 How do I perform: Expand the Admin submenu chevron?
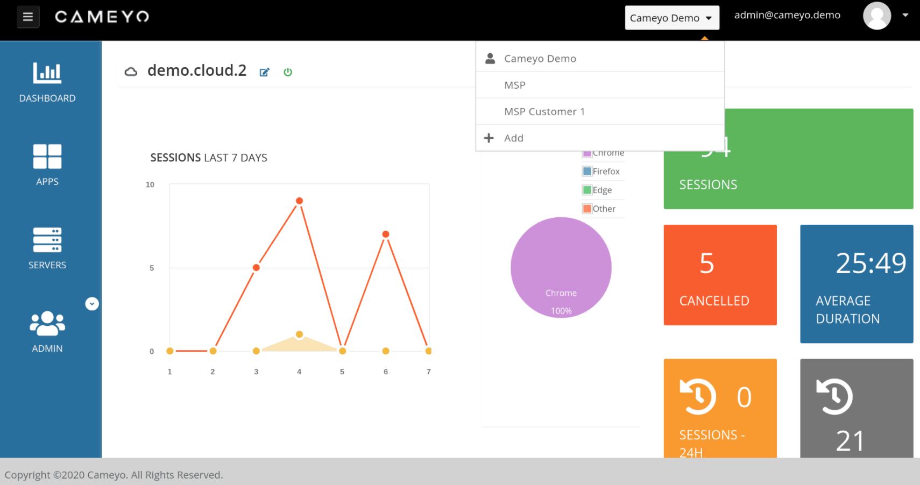pos(92,304)
